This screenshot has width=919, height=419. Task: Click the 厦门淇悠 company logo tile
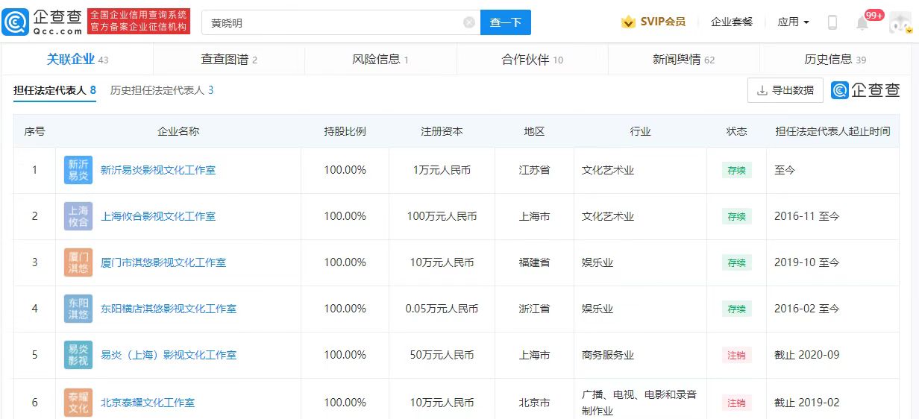(x=78, y=262)
